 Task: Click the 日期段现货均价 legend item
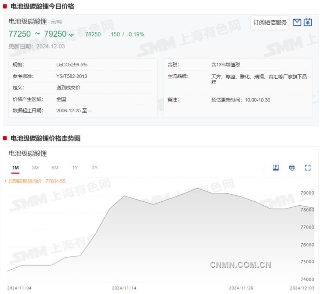click(x=36, y=181)
